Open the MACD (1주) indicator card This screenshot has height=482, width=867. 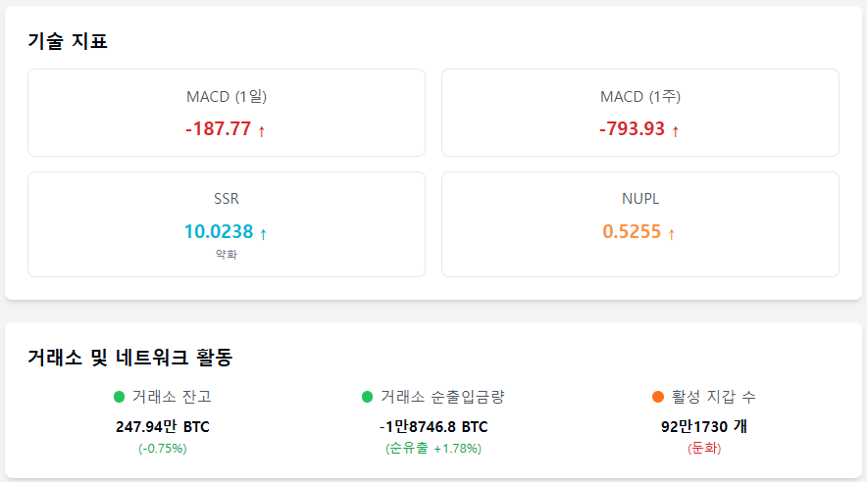pyautogui.click(x=640, y=113)
